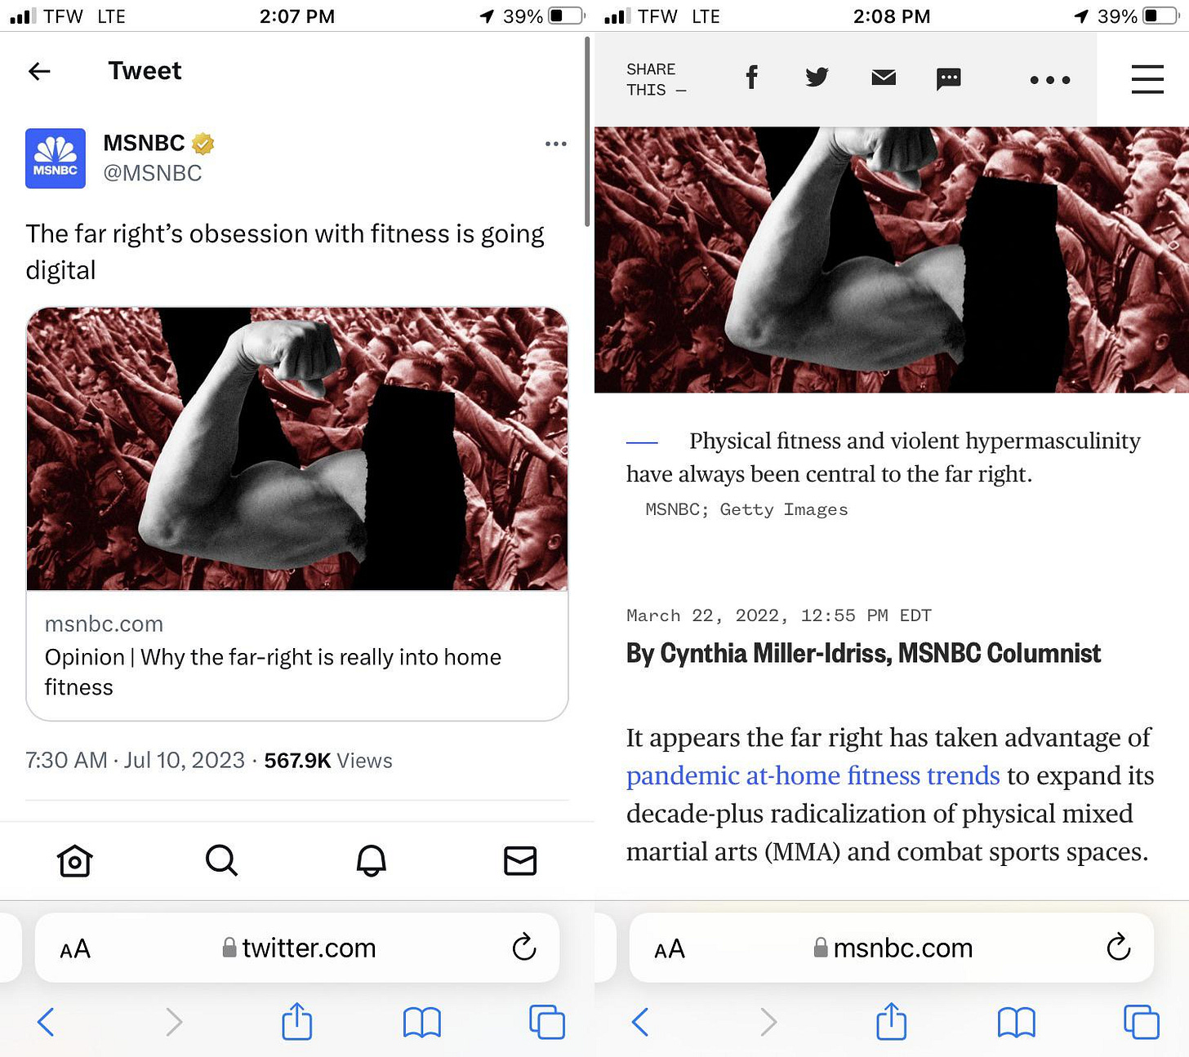Open pandemic at-home fitness trends link

click(x=813, y=775)
